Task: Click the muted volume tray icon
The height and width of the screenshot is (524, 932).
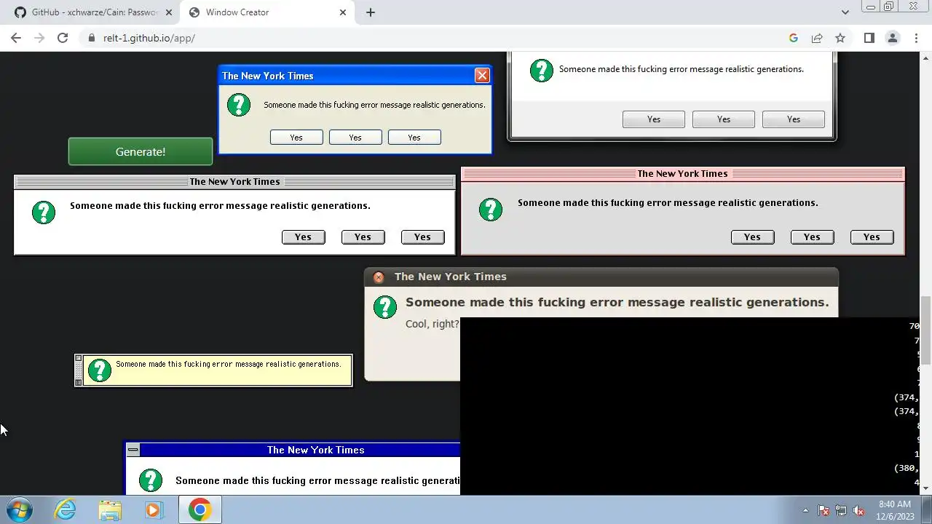Action: (858, 510)
